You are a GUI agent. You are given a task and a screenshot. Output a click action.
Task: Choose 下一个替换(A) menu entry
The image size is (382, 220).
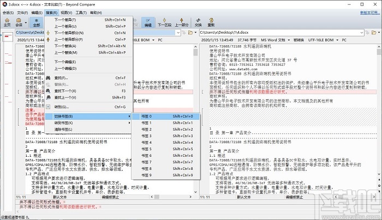(89, 46)
